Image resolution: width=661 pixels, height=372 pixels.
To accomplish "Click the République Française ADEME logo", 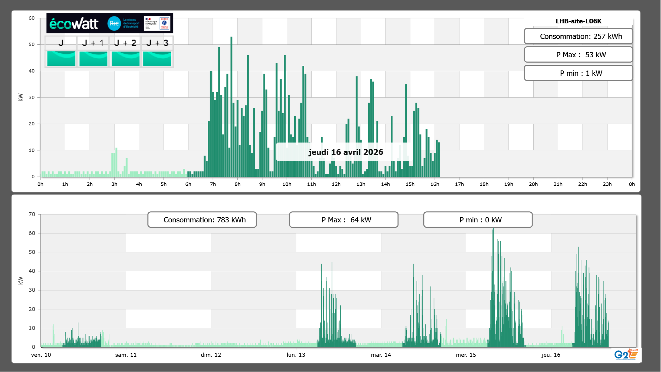I will [157, 23].
